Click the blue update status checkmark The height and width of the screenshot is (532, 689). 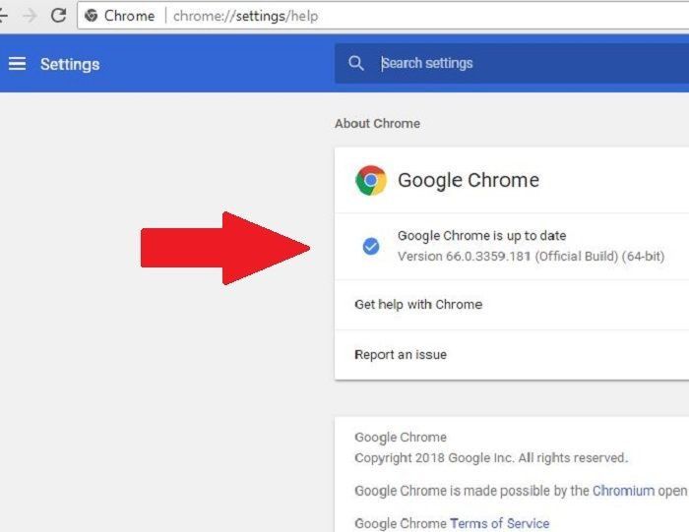[x=371, y=247]
